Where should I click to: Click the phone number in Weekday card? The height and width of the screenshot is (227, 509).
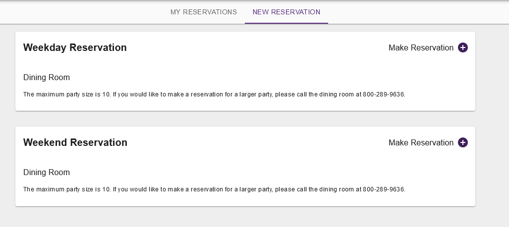pos(384,94)
